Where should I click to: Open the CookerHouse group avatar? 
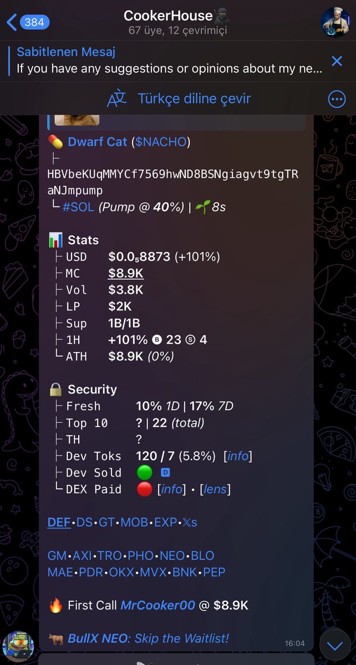click(x=335, y=22)
